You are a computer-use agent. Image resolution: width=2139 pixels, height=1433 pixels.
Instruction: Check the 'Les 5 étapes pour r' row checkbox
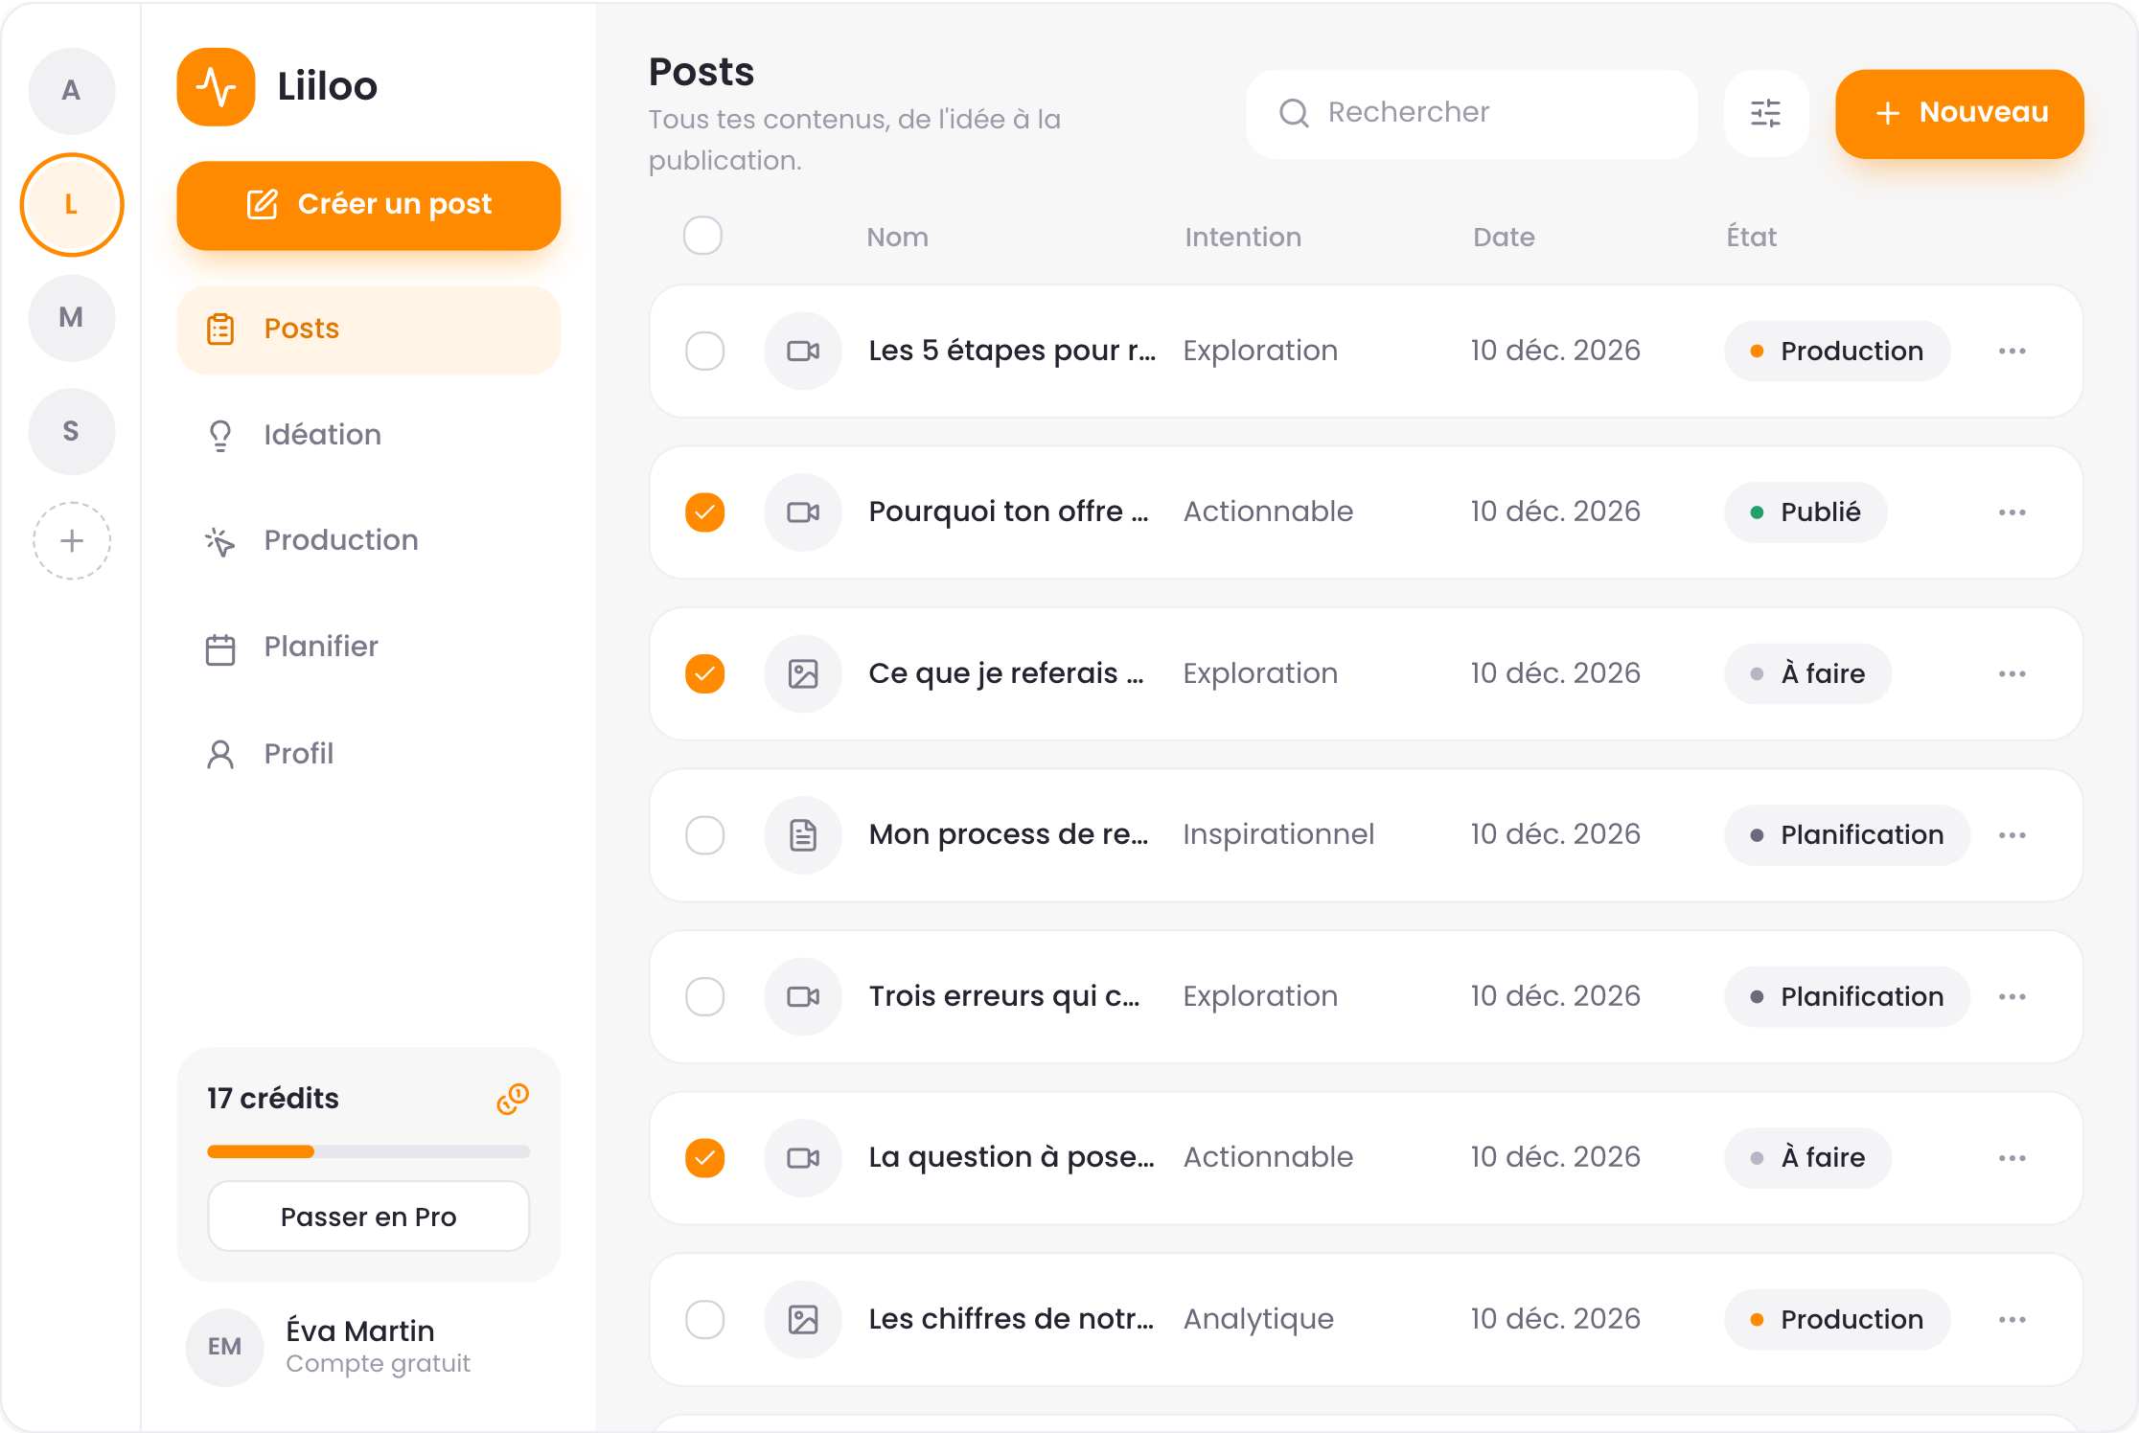(x=704, y=351)
